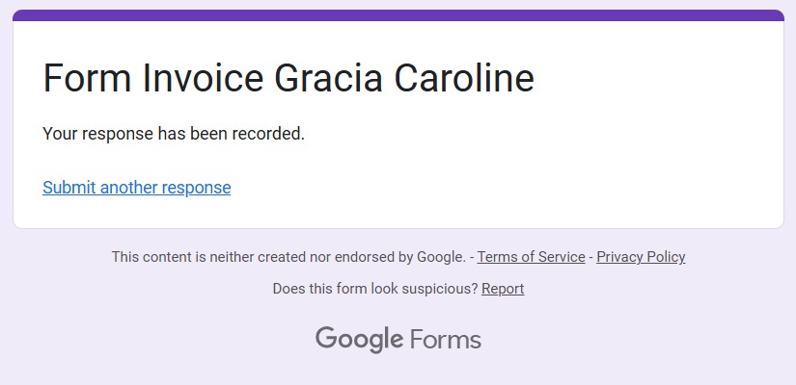Click the word Forms in the footer logo
Screen dimensions: 796x385
click(445, 339)
